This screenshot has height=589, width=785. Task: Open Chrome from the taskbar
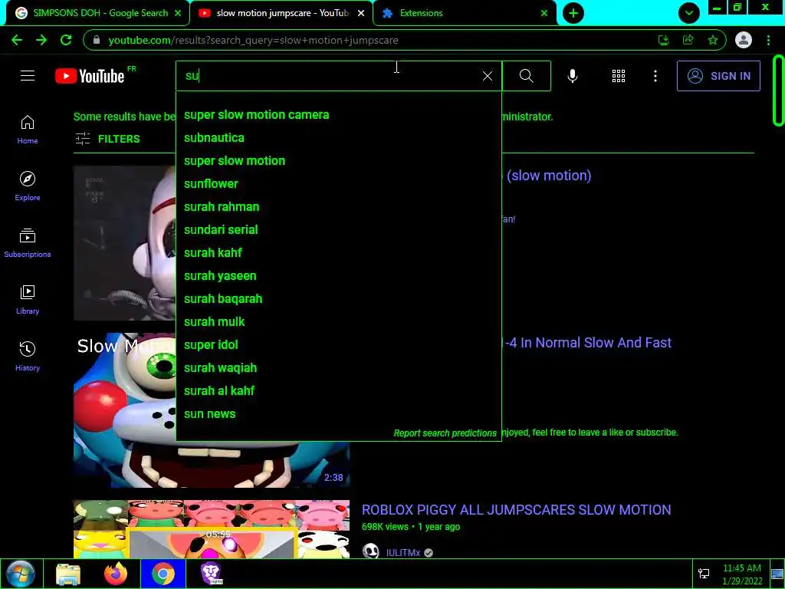click(x=163, y=574)
